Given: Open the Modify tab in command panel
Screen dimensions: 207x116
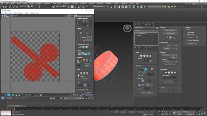Looking at the screenshot, I should [139, 24].
